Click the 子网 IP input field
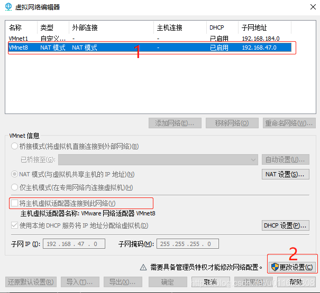 click(74, 244)
